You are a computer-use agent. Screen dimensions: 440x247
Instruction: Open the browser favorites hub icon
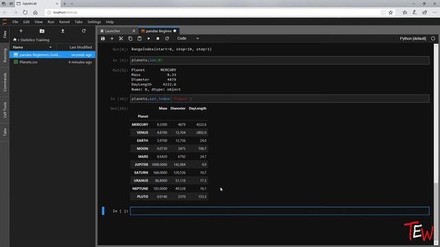[405, 12]
